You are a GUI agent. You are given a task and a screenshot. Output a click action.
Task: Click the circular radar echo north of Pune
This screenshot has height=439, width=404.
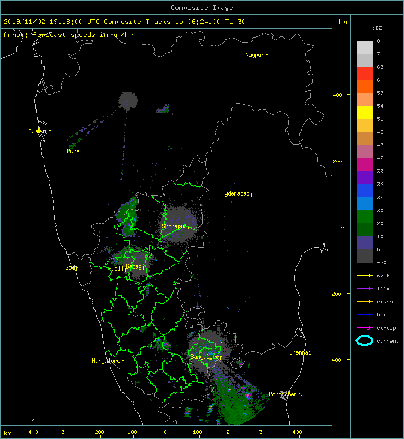(x=128, y=101)
